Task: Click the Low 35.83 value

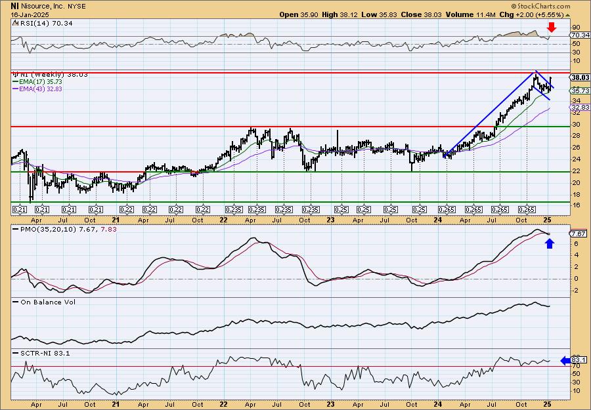Action: tap(378, 14)
